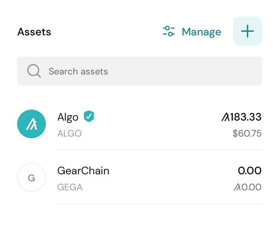Focus the Search assets field
This screenshot has height=228, width=279.
(x=139, y=71)
